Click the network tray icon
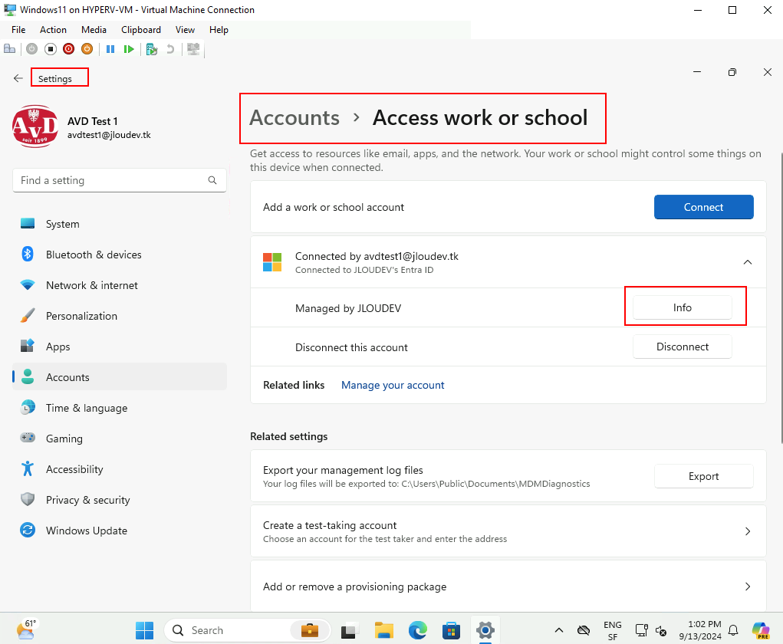 [642, 630]
